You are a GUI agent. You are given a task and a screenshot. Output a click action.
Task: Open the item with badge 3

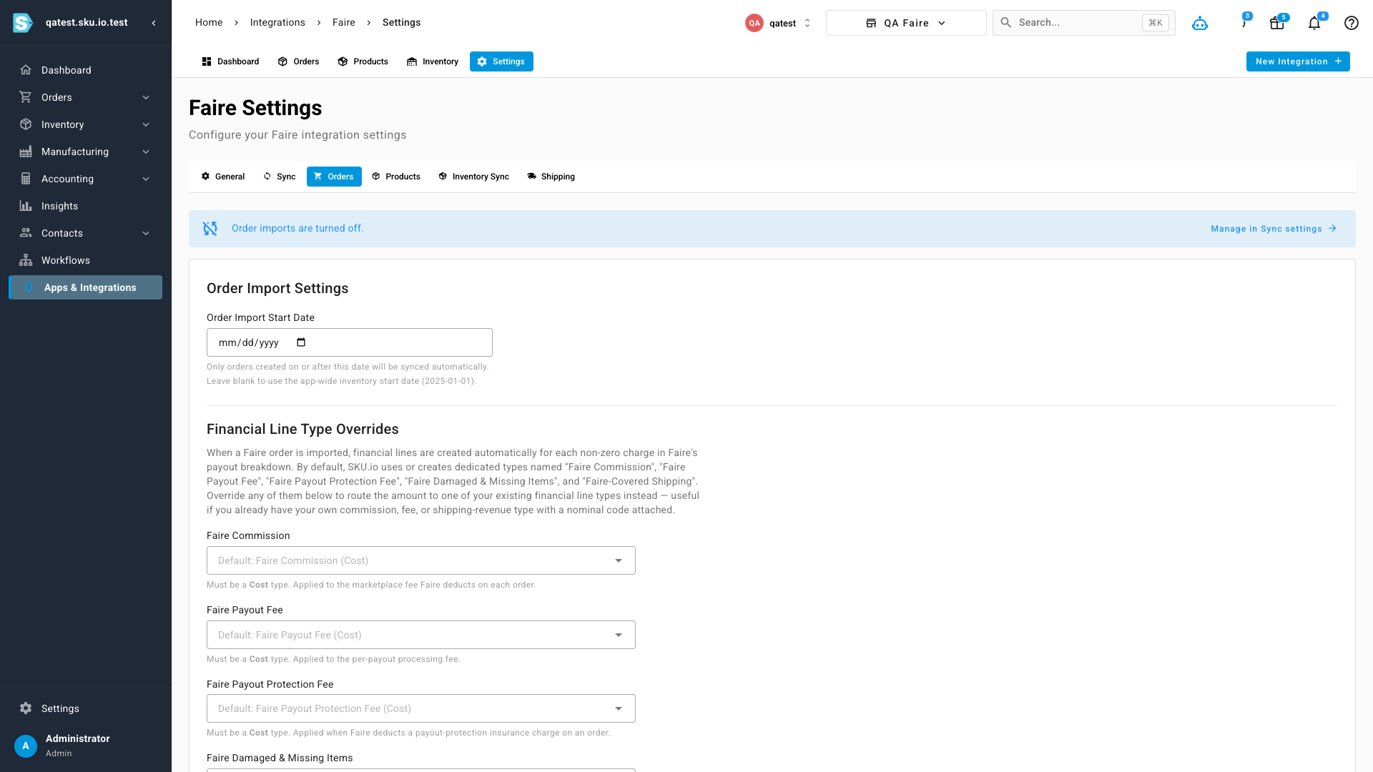point(1244,23)
